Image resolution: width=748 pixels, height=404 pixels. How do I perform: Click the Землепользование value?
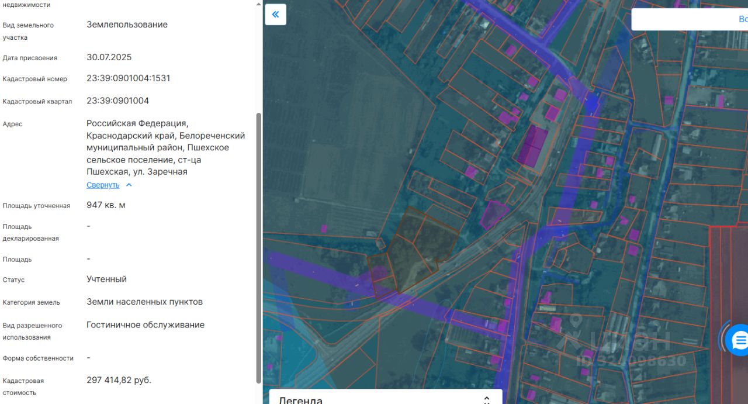(x=127, y=25)
